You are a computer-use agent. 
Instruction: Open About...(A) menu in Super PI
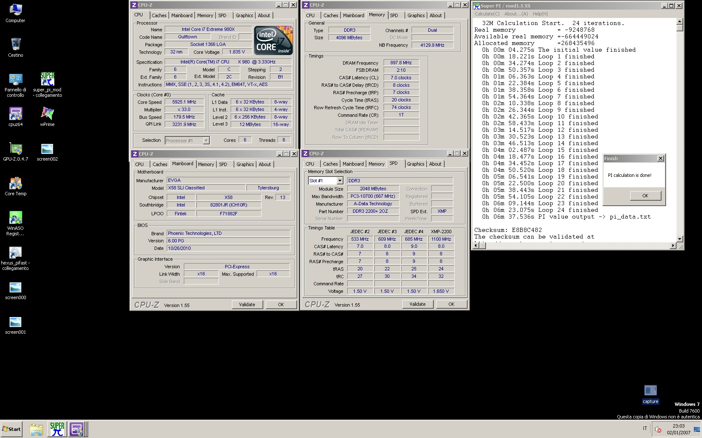pos(516,14)
